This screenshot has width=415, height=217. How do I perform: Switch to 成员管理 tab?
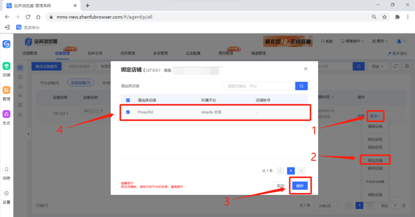click(x=128, y=53)
